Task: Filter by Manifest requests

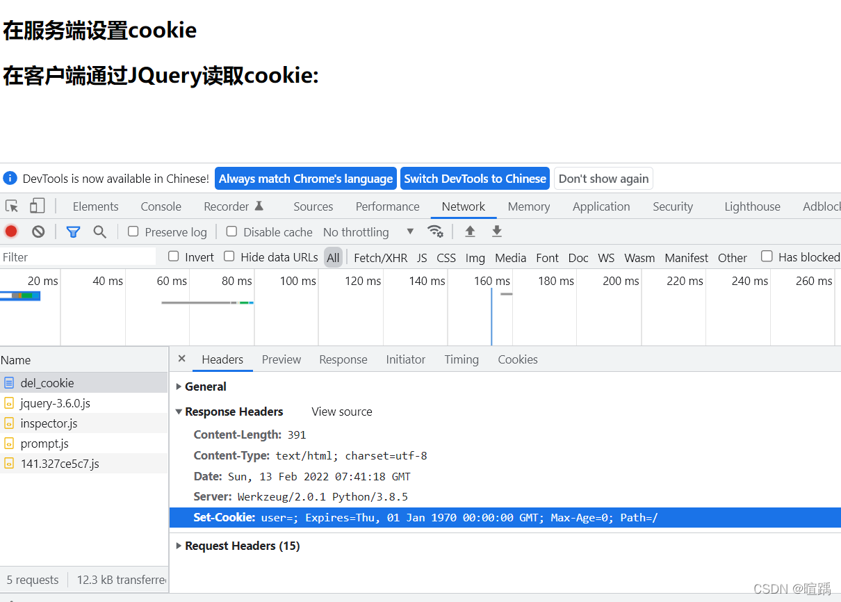Action: click(x=687, y=257)
